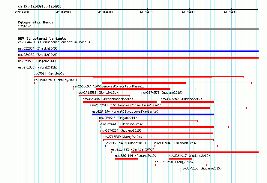The image size is (267, 183).
Task: Select the small blue nsv3369394 marker
Action: [x=105, y=146]
